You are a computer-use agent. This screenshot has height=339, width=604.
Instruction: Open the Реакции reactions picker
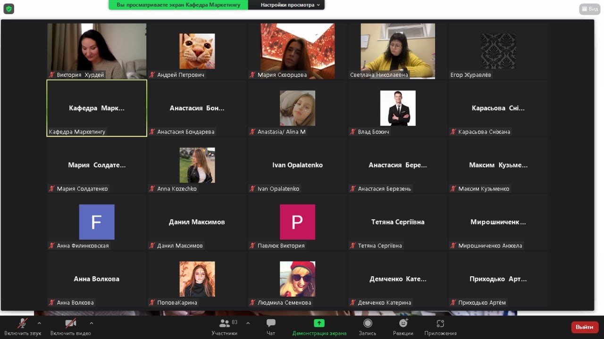(x=403, y=327)
